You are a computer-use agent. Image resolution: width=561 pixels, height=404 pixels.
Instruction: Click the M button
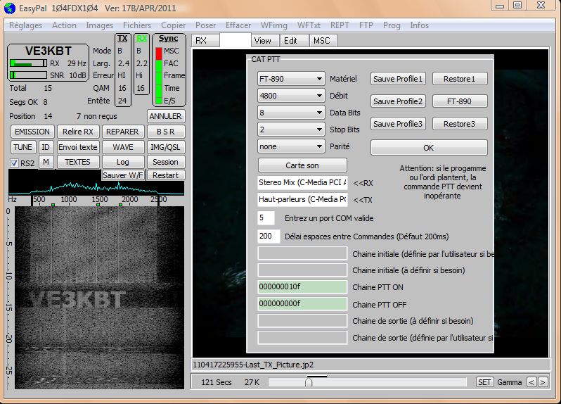pos(46,162)
